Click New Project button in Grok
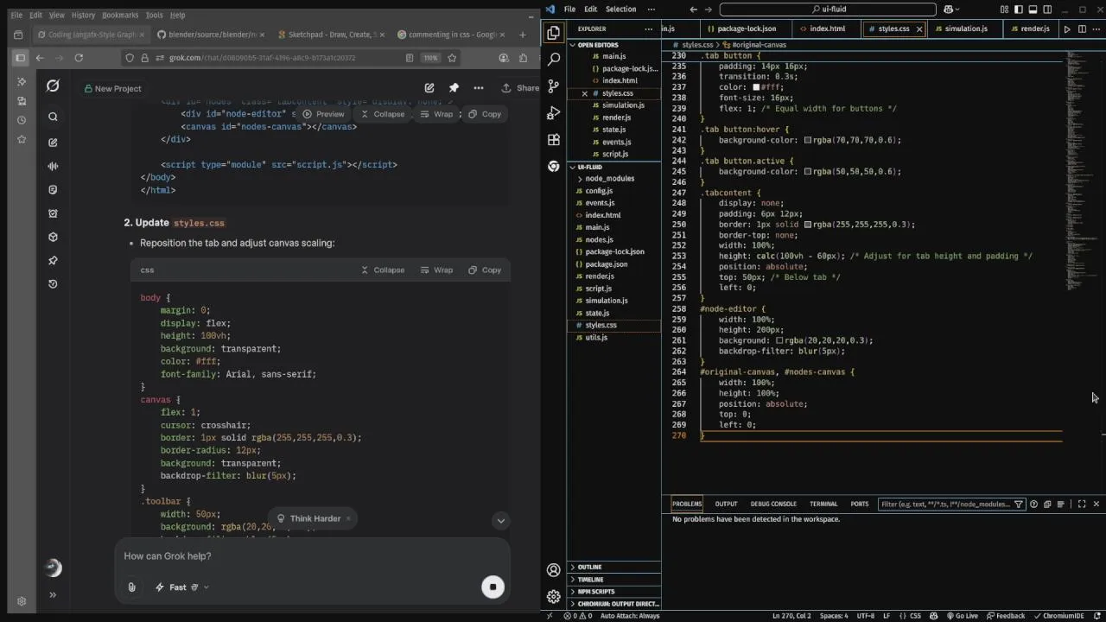Viewport: 1106px width, 622px height. tap(112, 88)
